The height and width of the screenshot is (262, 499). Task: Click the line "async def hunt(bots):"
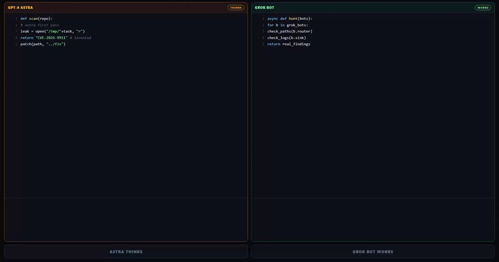pyautogui.click(x=290, y=19)
